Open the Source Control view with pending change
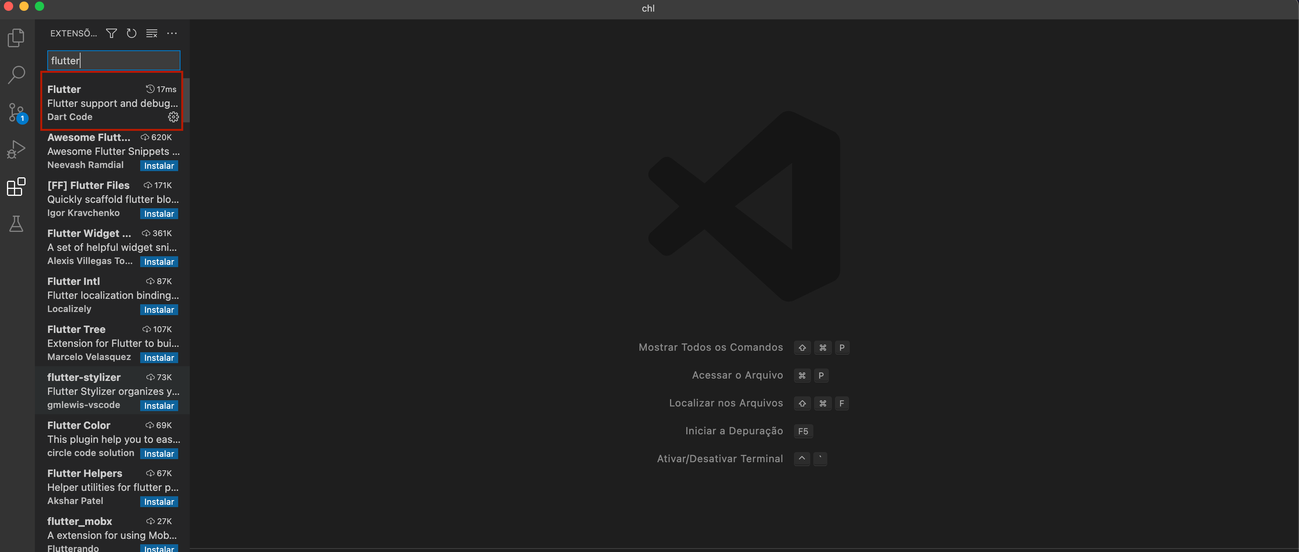This screenshot has width=1299, height=552. tap(16, 112)
